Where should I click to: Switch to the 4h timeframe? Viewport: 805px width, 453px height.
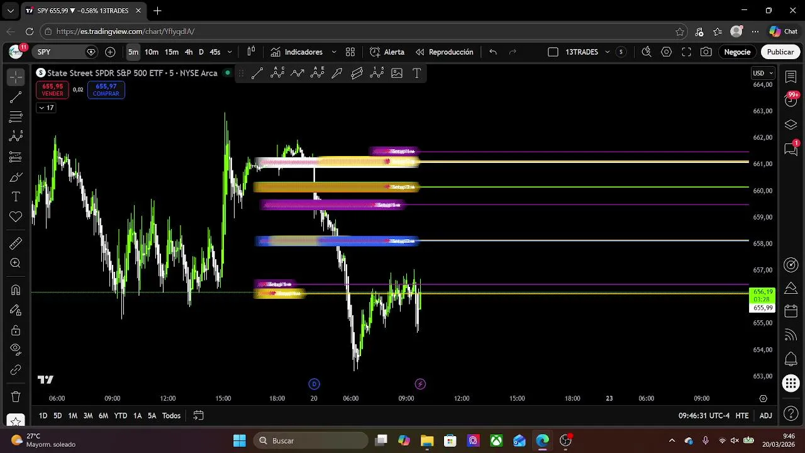pyautogui.click(x=189, y=52)
